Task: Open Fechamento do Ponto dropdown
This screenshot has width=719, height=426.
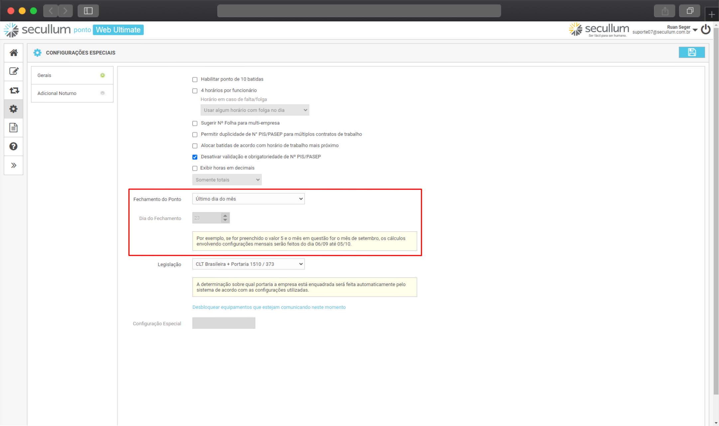Action: coord(248,199)
